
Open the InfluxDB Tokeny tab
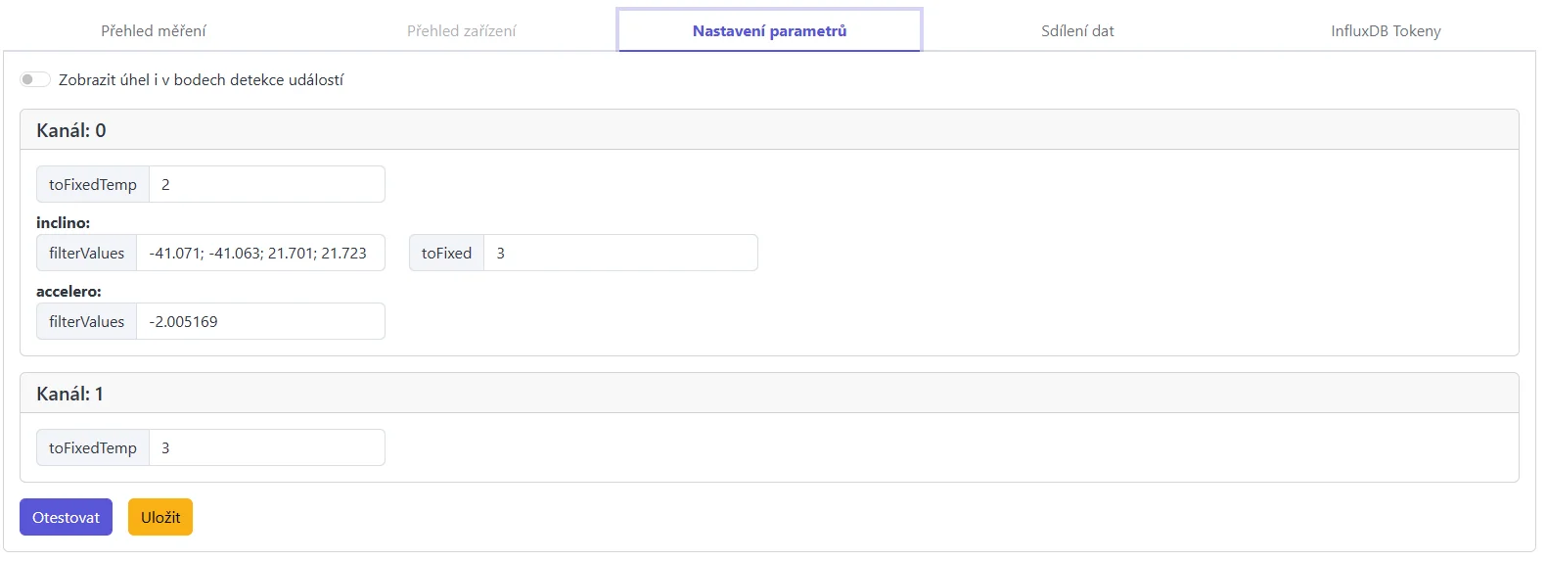tap(1386, 31)
